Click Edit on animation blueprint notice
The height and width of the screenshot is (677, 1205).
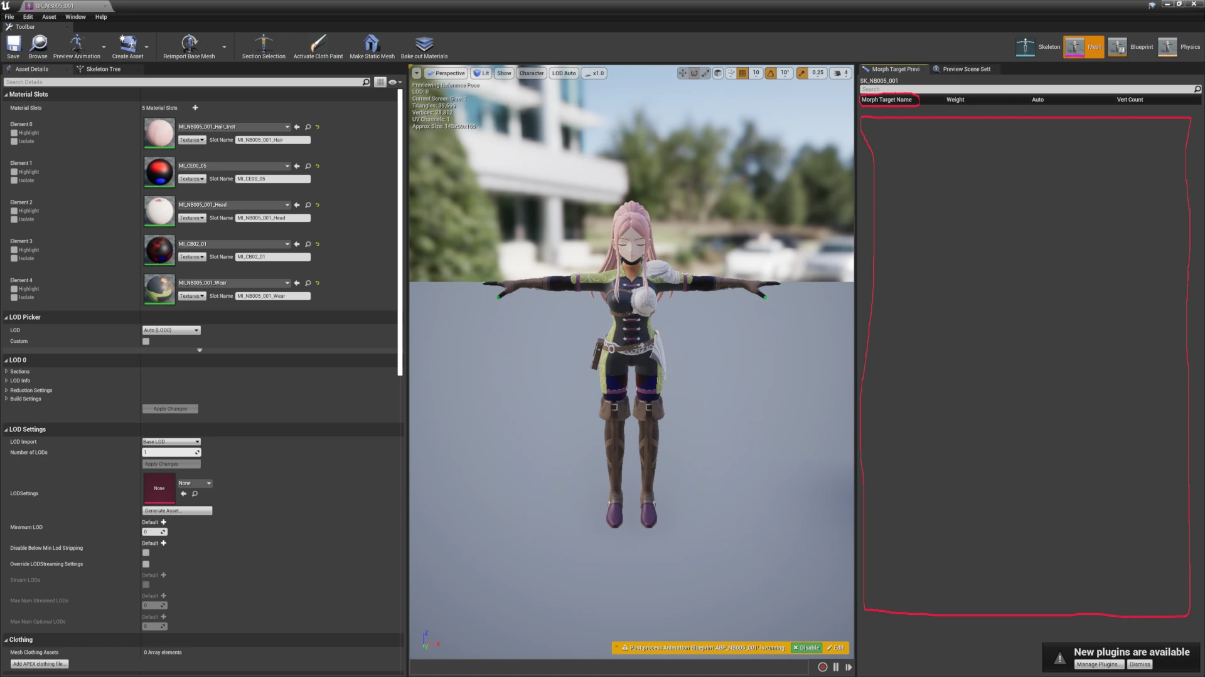(836, 648)
